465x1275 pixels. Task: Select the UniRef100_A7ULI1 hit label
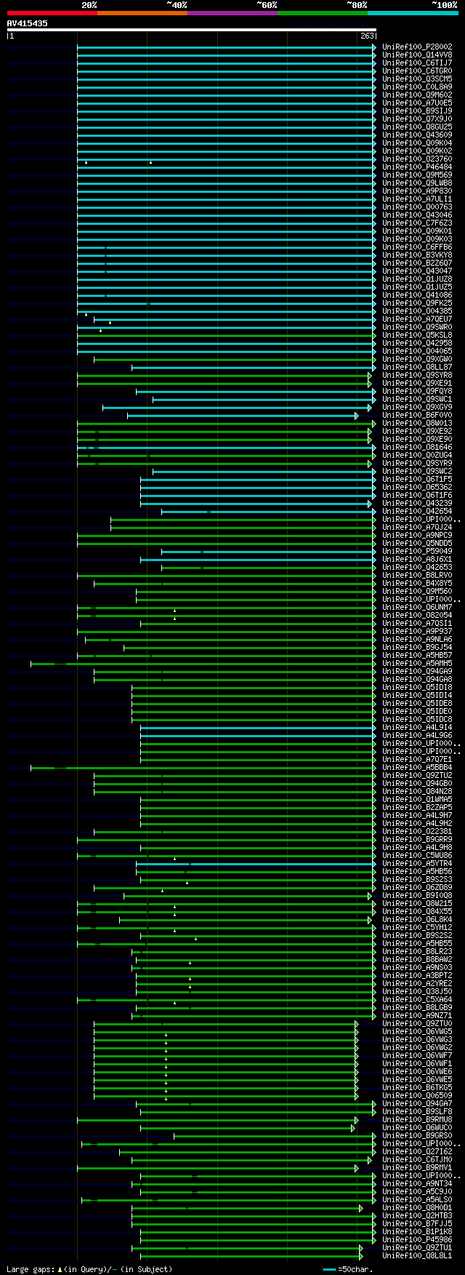[417, 199]
